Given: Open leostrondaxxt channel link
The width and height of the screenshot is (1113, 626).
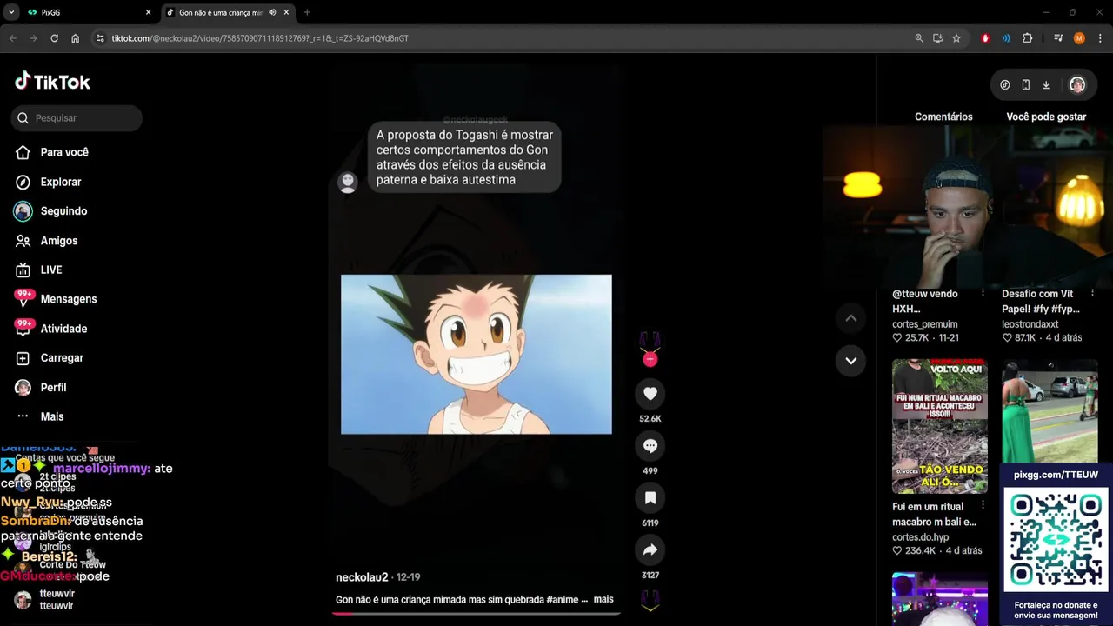Looking at the screenshot, I should 1030,324.
